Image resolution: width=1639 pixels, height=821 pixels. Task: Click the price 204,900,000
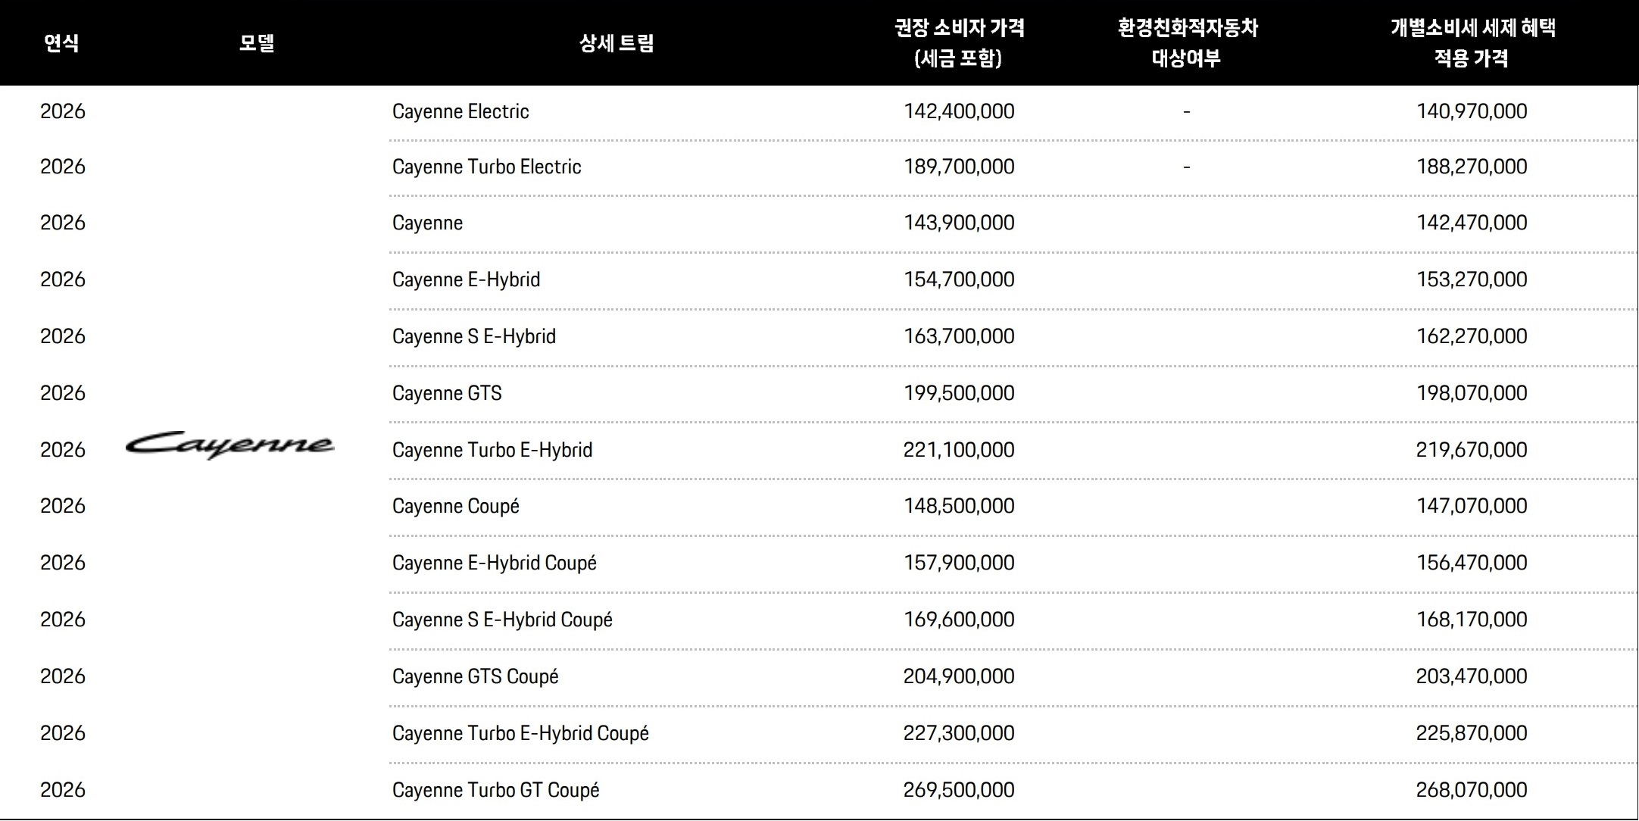(x=959, y=676)
